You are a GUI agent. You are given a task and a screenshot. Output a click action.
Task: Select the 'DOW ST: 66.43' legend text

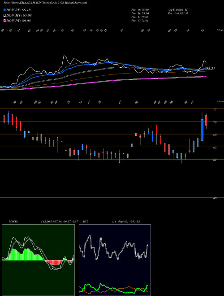pos(18,10)
